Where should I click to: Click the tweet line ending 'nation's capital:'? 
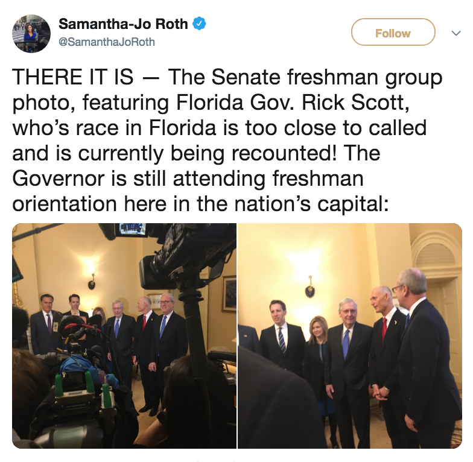[x=200, y=204]
